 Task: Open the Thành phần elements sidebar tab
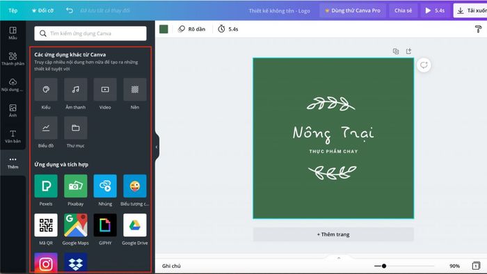click(13, 58)
